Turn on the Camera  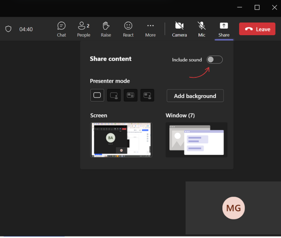179,29
